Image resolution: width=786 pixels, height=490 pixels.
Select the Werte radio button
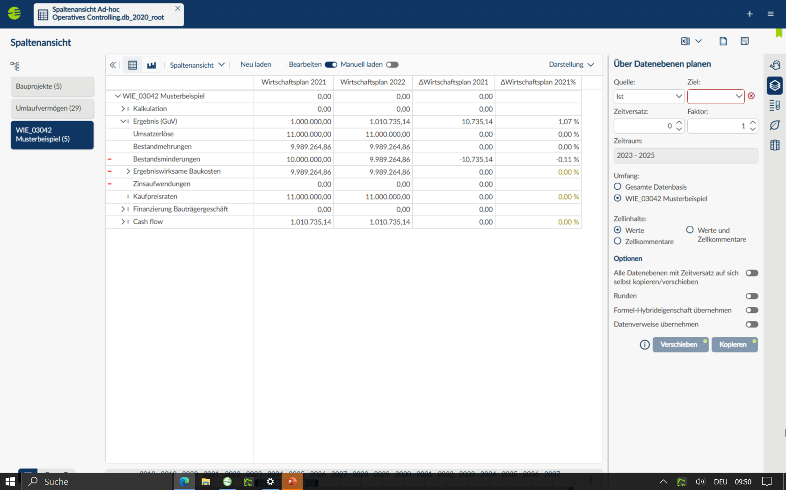coord(618,230)
